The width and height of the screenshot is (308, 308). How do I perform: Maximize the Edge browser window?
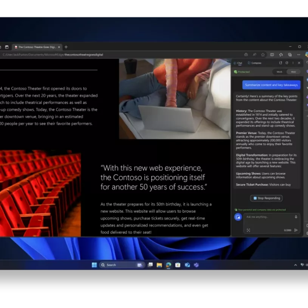click(x=300, y=47)
